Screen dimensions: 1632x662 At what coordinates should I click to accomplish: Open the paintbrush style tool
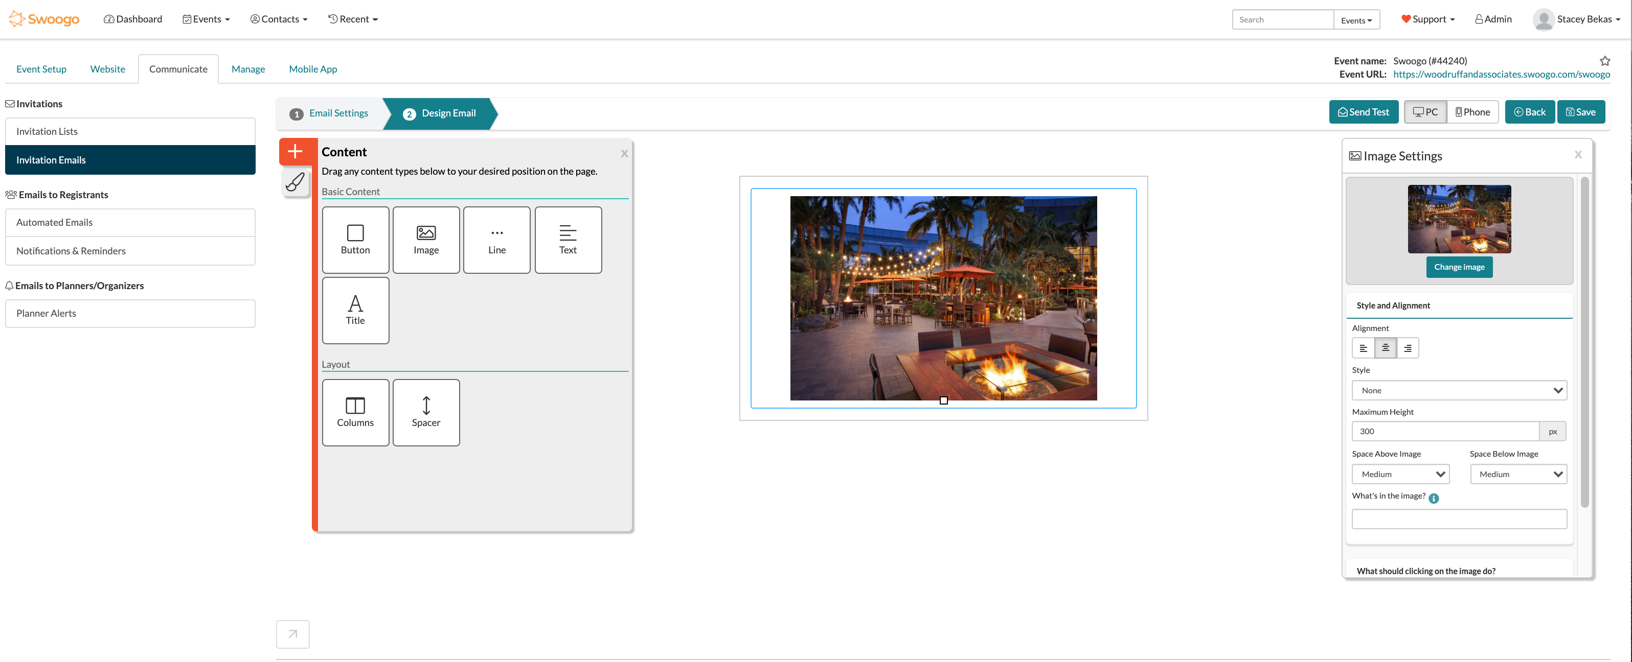tap(295, 182)
